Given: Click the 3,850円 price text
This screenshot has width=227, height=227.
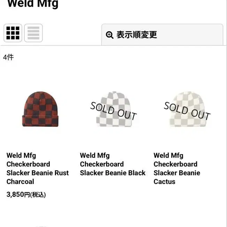Looking at the screenshot, I should (x=18, y=194).
